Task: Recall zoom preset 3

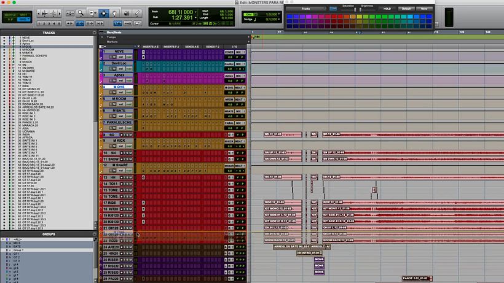Action: tap(49, 23)
